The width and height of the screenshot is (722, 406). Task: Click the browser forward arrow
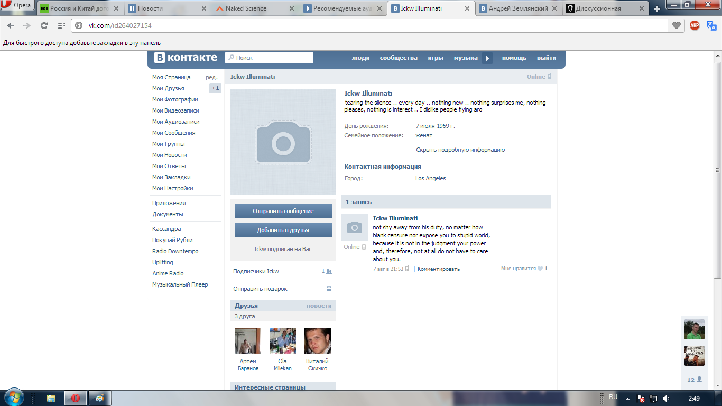click(26, 25)
